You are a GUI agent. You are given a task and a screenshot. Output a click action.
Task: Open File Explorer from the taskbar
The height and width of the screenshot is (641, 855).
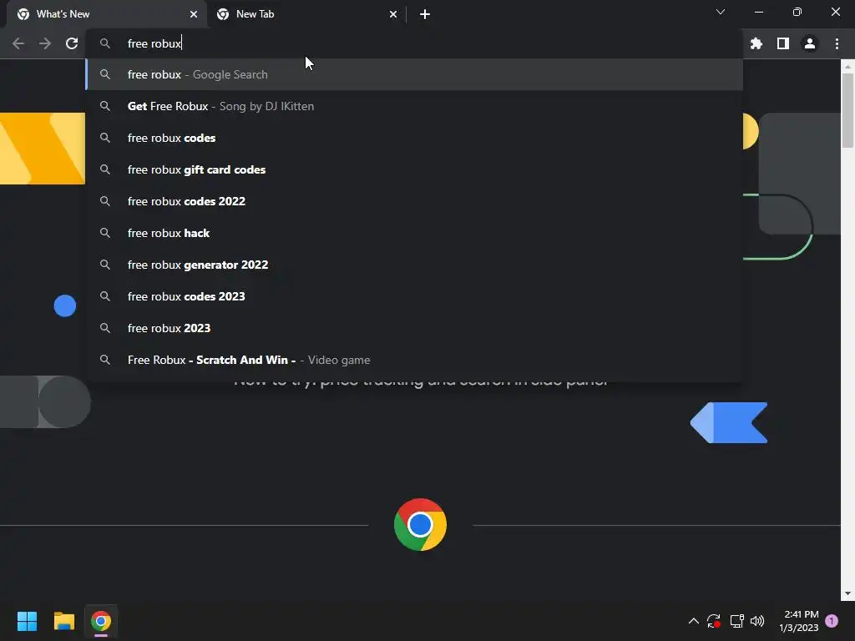click(63, 621)
